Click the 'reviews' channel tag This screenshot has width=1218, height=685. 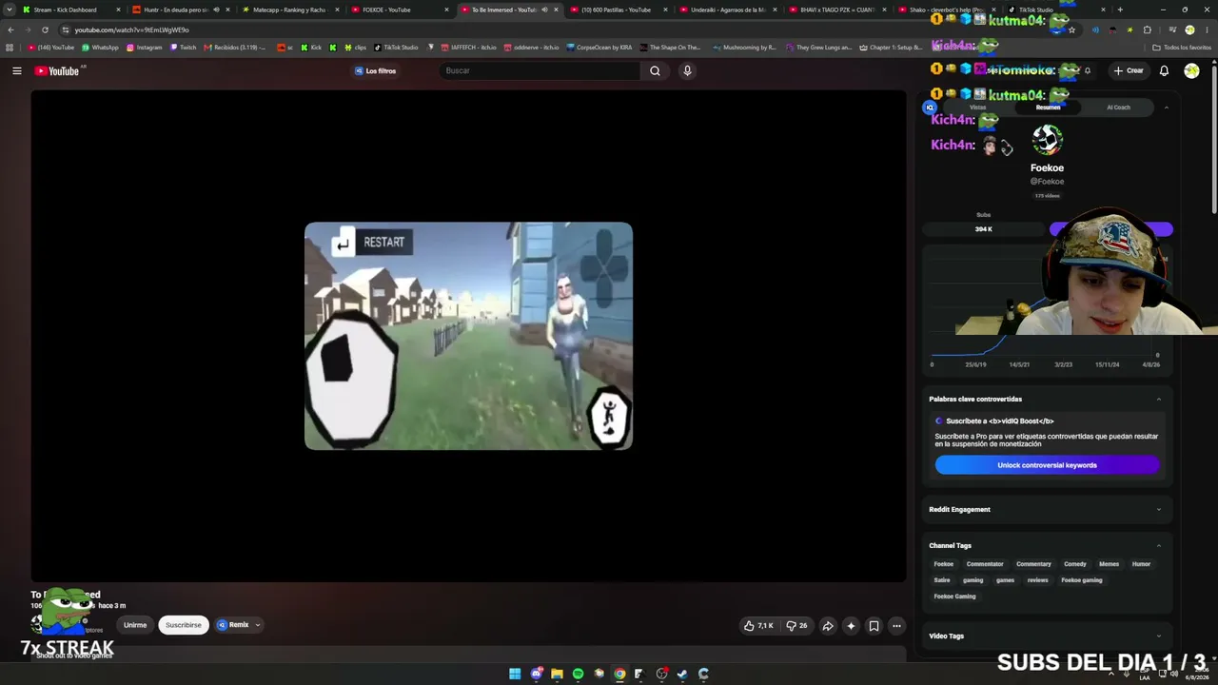1037,580
